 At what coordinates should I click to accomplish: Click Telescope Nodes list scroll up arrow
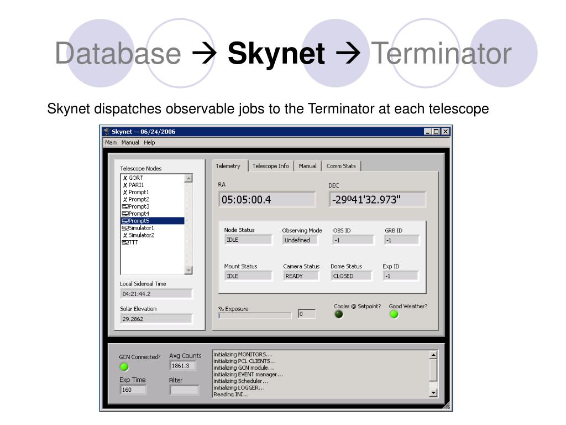click(188, 178)
